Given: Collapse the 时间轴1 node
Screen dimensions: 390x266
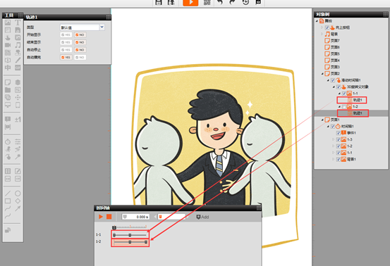Looking at the screenshot, I should (x=328, y=126).
